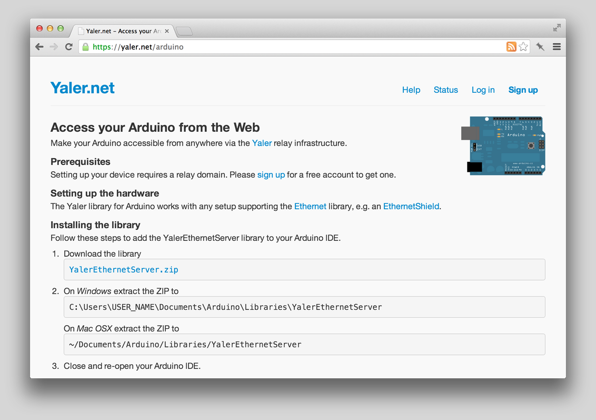
Task: Click the green zoom window button
Action: pyautogui.click(x=61, y=28)
